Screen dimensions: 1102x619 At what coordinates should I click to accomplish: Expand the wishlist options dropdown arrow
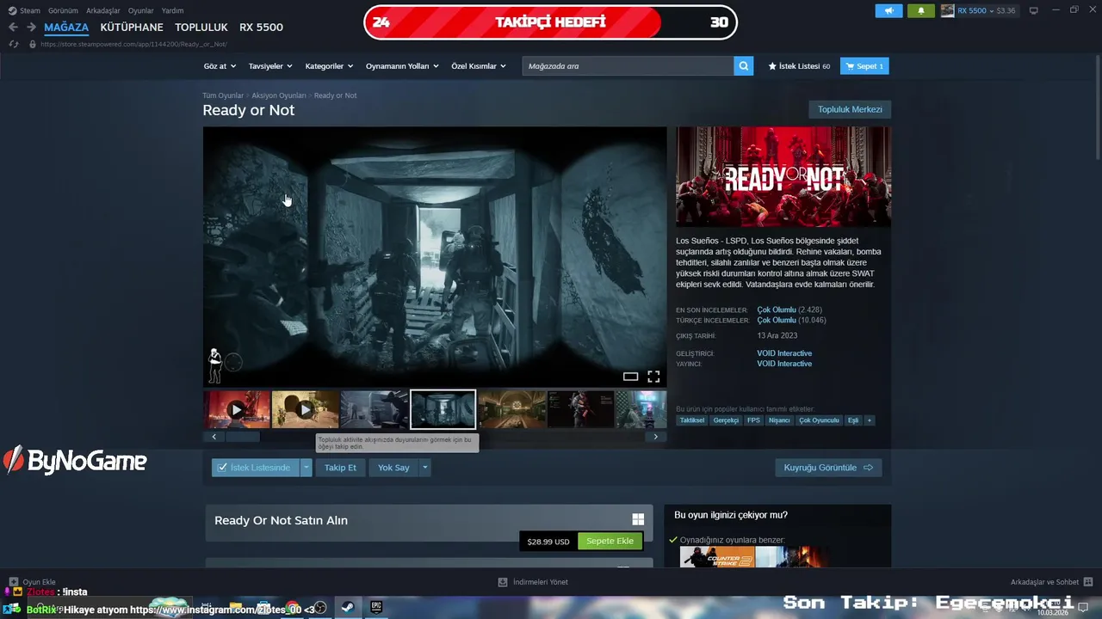pos(306,468)
